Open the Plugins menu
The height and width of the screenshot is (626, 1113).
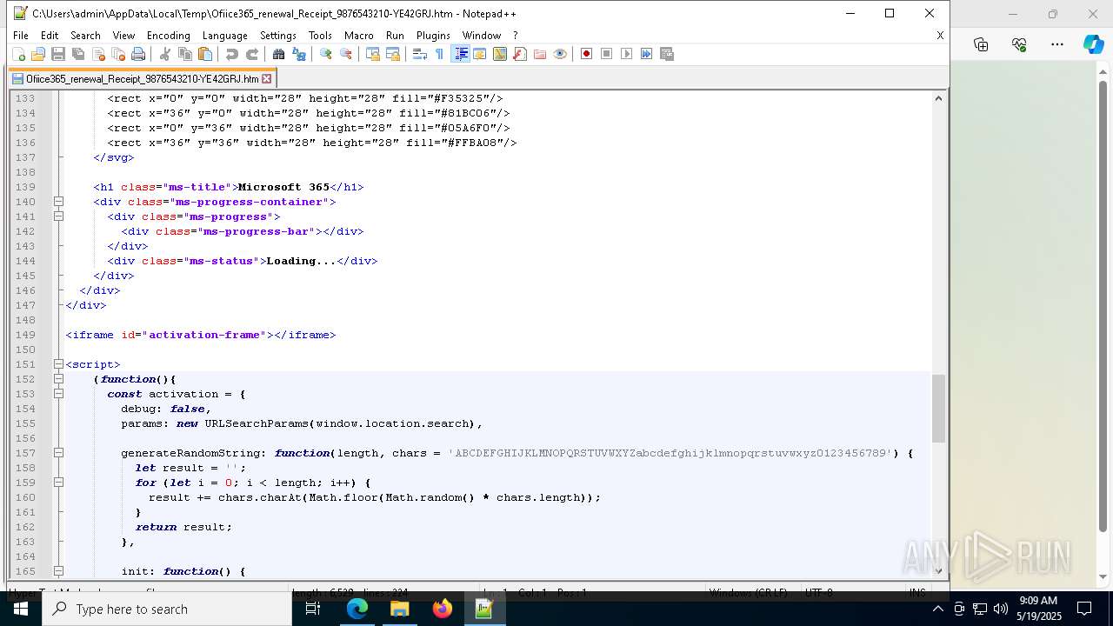433,36
